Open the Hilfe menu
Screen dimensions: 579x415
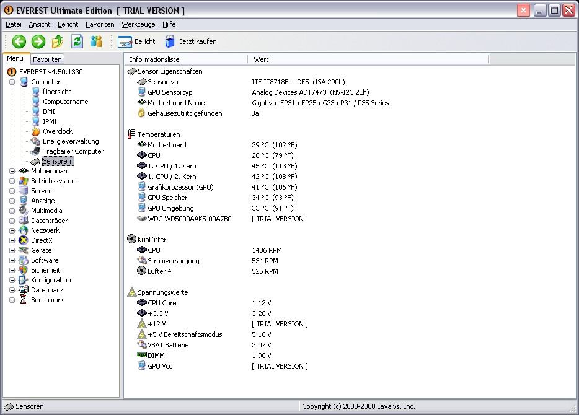coord(169,24)
